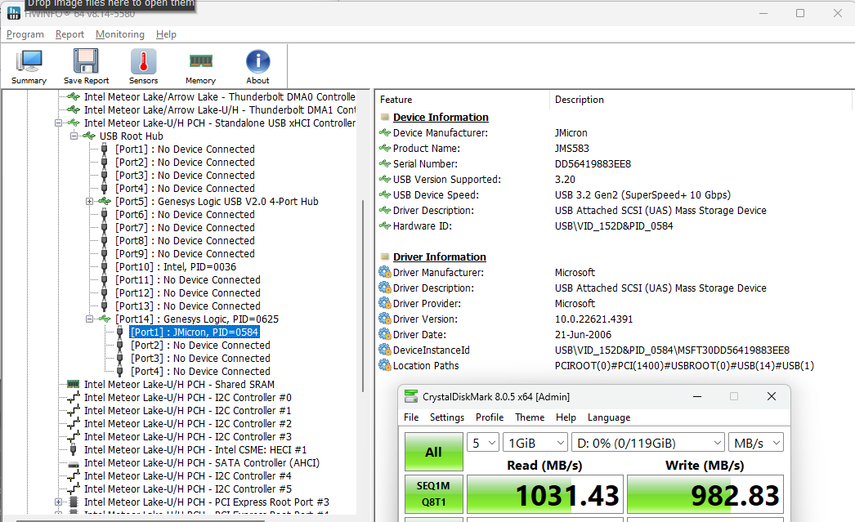Click the gear icon beside Driver Version

coord(385,319)
